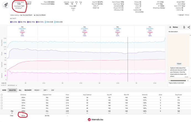Toggle the Coach checkbox

click(73, 10)
